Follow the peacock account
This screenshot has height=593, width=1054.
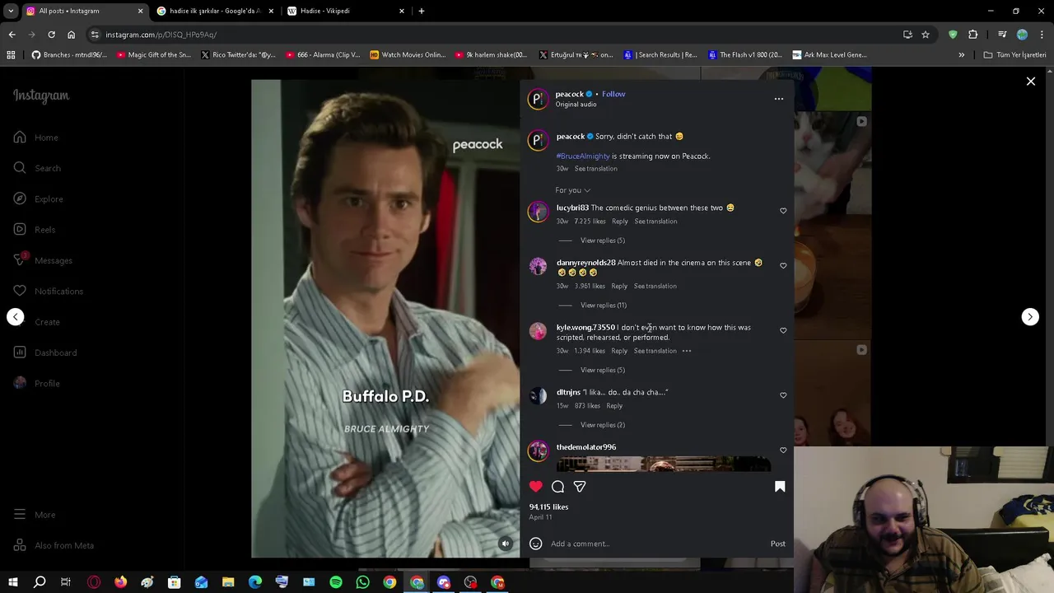(x=613, y=94)
